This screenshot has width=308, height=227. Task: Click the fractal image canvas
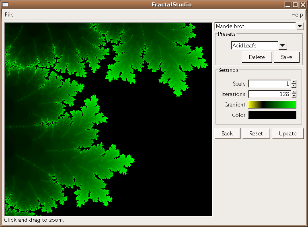coord(109,119)
